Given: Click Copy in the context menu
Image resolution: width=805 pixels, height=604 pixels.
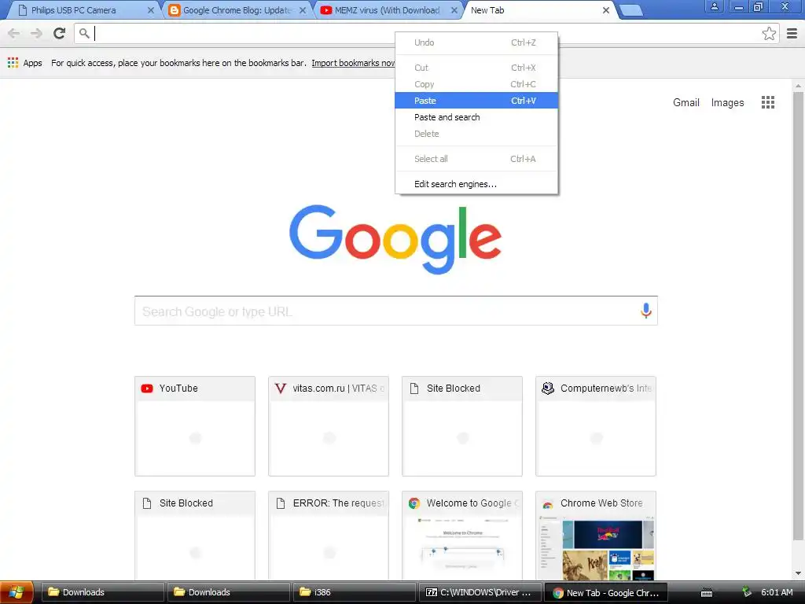Looking at the screenshot, I should (x=476, y=84).
